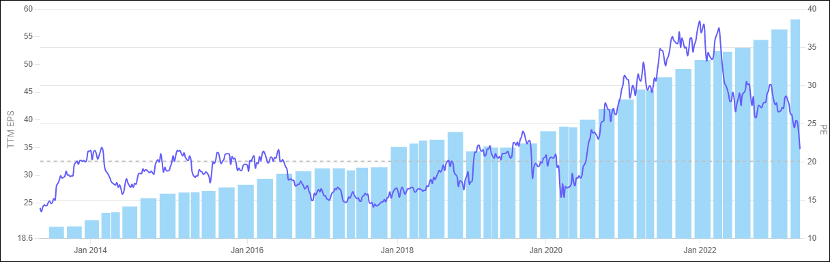The height and width of the screenshot is (262, 830).
Task: Click the "PE" right axis title
Action: point(822,128)
